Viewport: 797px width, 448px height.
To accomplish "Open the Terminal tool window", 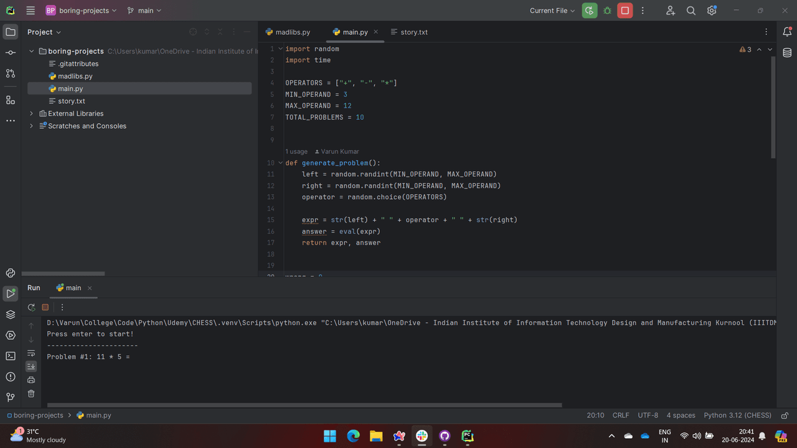I will tap(11, 356).
